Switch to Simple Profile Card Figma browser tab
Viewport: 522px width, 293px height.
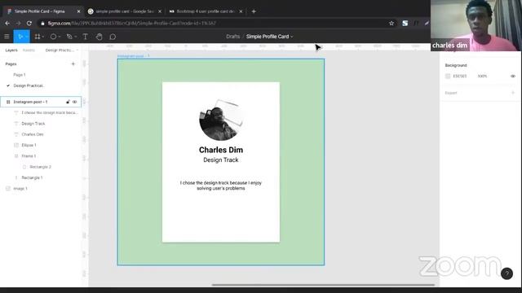pyautogui.click(x=43, y=11)
